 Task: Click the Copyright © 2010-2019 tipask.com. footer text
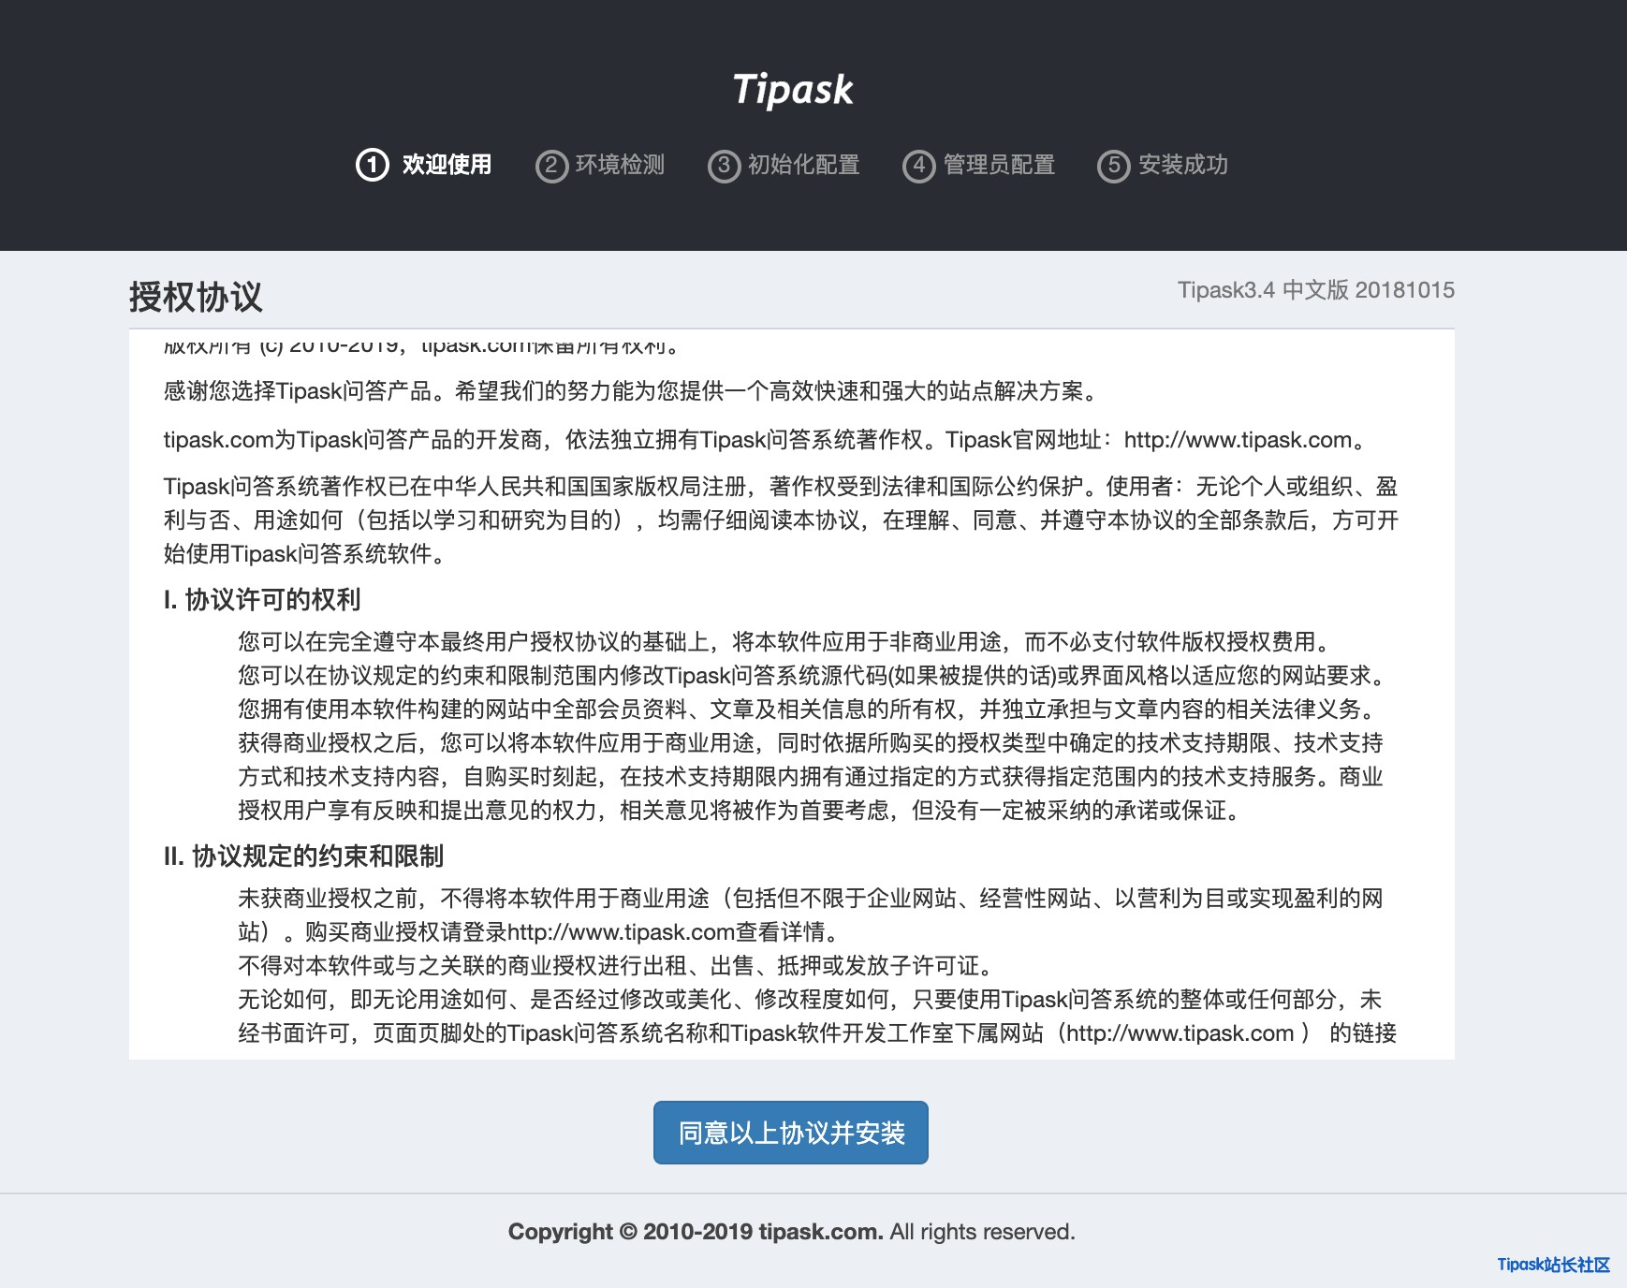[x=696, y=1232]
